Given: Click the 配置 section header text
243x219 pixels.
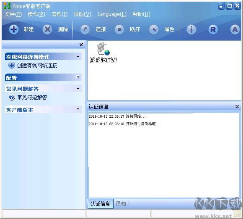Looking at the screenshot, I should [x=11, y=78].
